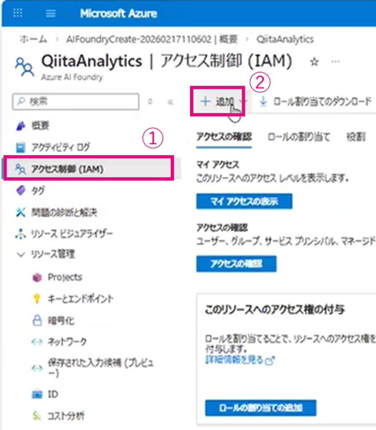Click the IAM people icon beside page title
The height and width of the screenshot is (430, 376).
(x=24, y=66)
